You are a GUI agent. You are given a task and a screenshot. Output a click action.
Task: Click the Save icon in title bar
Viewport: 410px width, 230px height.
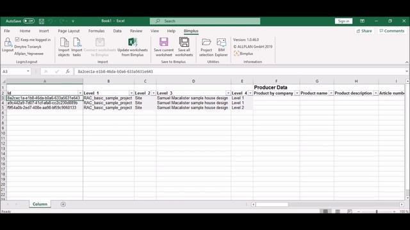[x=41, y=21]
